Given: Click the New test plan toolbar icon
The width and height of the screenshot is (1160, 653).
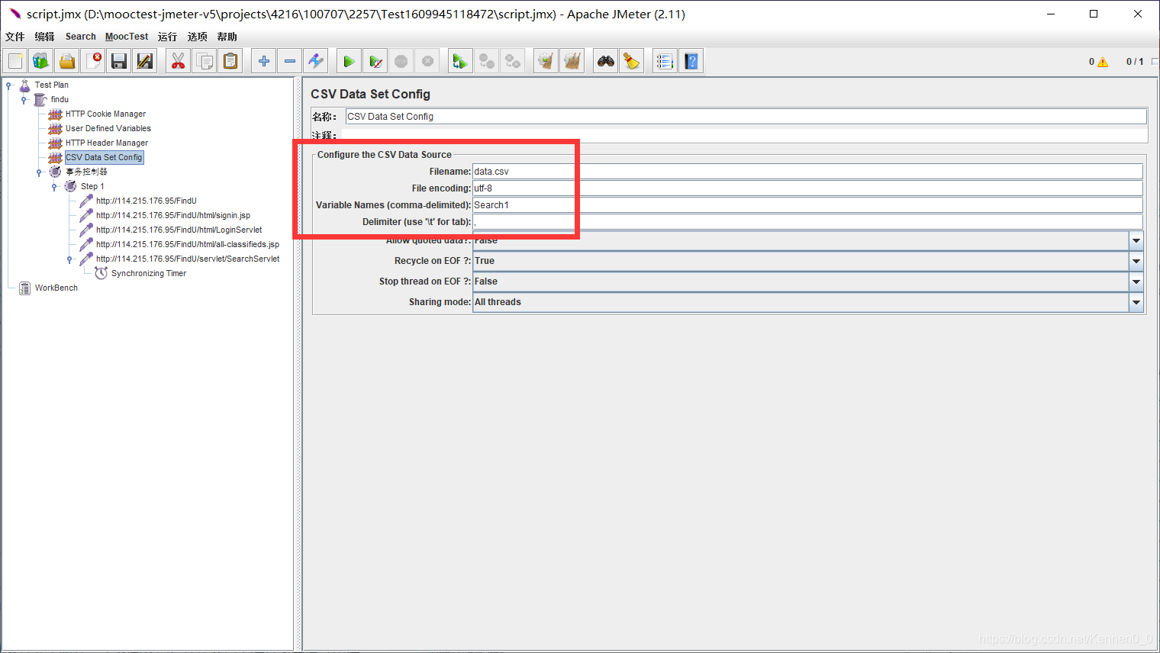Looking at the screenshot, I should coord(16,61).
